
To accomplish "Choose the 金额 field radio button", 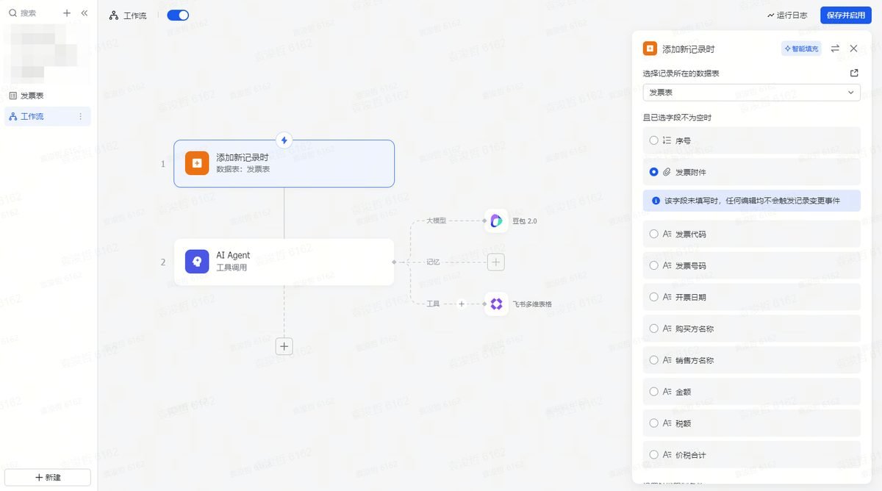I will (654, 392).
